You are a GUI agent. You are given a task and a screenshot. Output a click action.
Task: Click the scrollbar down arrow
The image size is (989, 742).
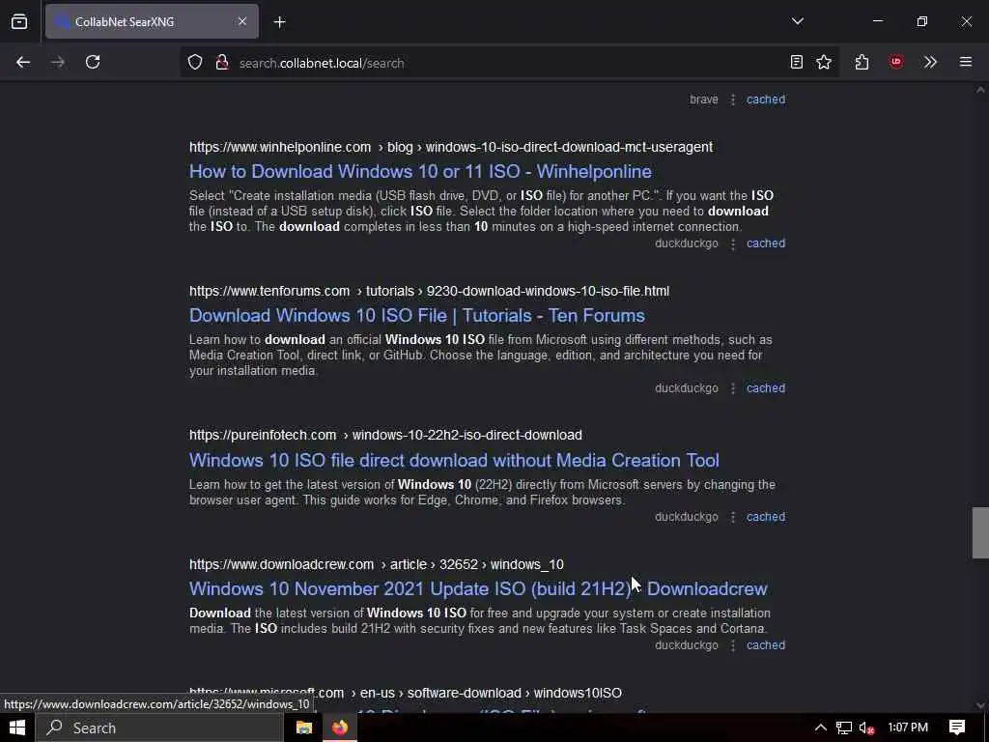click(x=980, y=705)
